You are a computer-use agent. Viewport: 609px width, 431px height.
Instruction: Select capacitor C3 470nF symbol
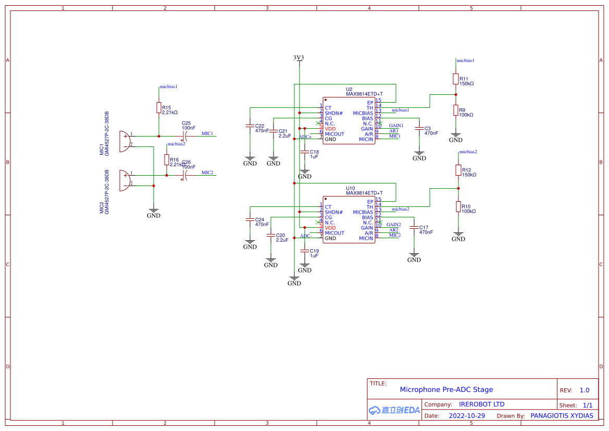pyautogui.click(x=419, y=128)
